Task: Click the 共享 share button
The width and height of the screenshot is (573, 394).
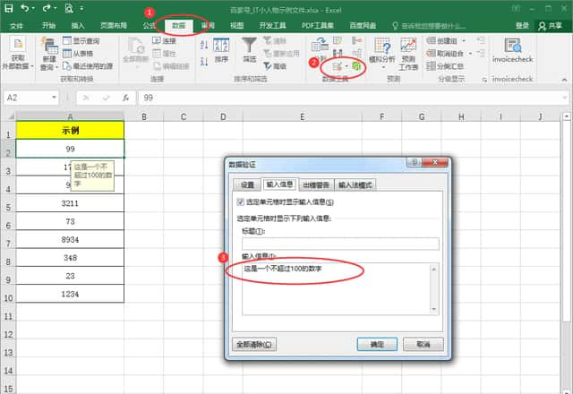Action: pyautogui.click(x=551, y=26)
